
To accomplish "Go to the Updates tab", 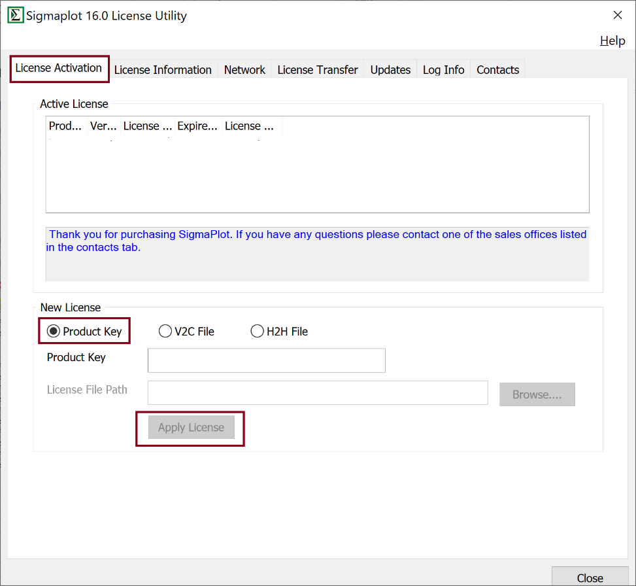I will coord(390,70).
